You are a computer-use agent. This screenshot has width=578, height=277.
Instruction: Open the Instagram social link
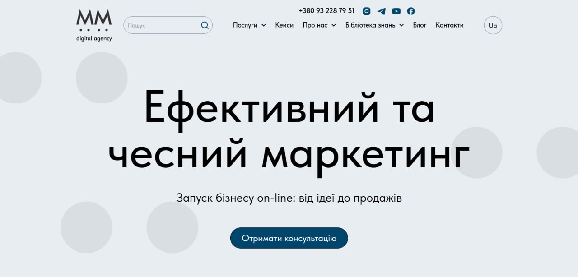[x=367, y=11]
